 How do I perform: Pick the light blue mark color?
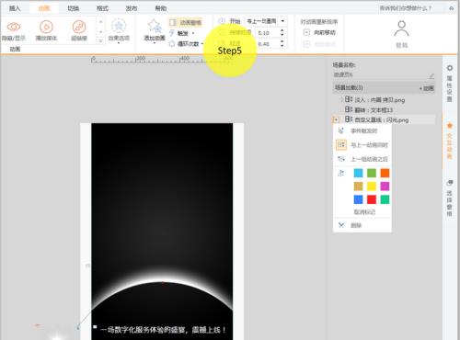(358, 173)
